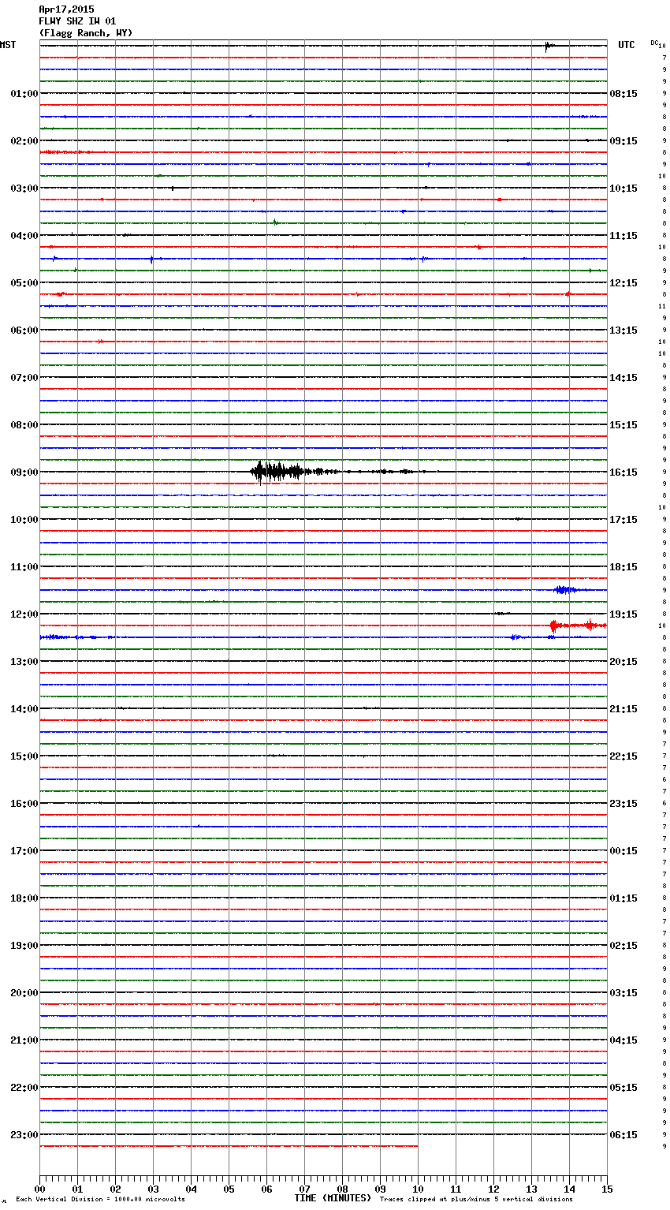670x1210 pixels.
Task: Click the blue seismic burst below 11:00 row
Action: 568,590
